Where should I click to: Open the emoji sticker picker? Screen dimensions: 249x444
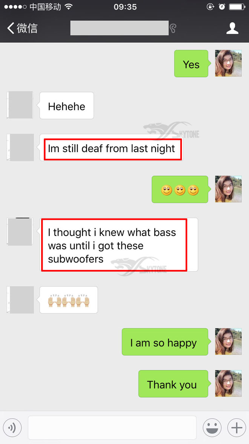coord(212,427)
